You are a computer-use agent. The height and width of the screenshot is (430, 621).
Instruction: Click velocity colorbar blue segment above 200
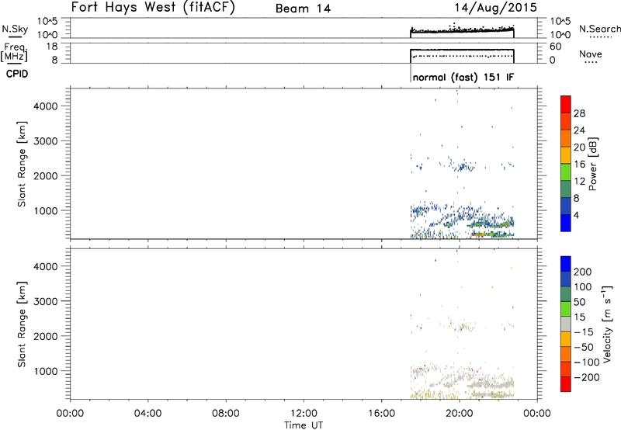[566, 264]
